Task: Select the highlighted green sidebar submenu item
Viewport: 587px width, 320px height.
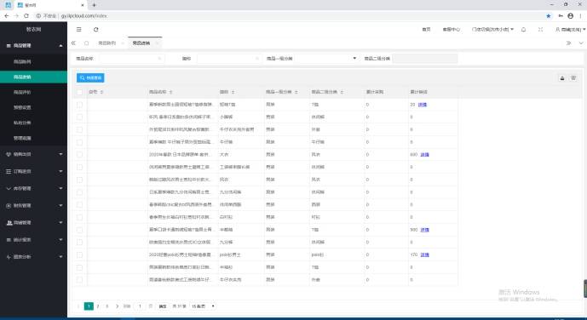Action: [x=34, y=77]
